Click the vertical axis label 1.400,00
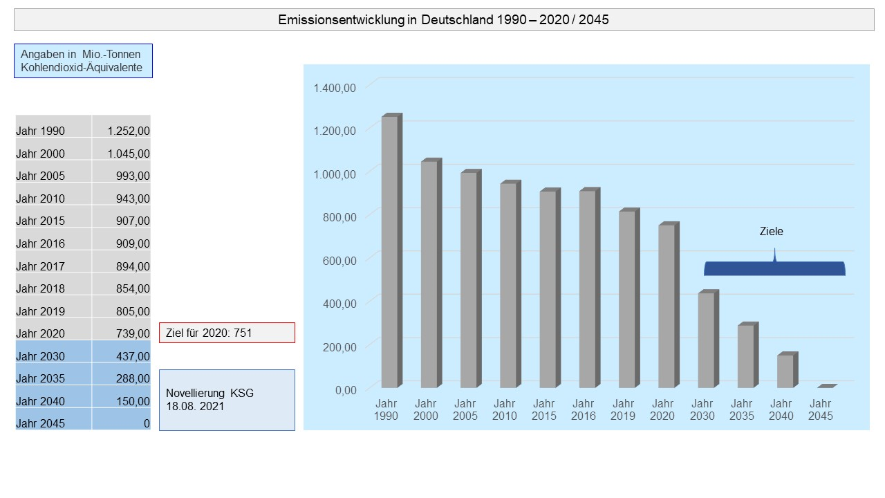The width and height of the screenshot is (885, 498). (x=337, y=89)
